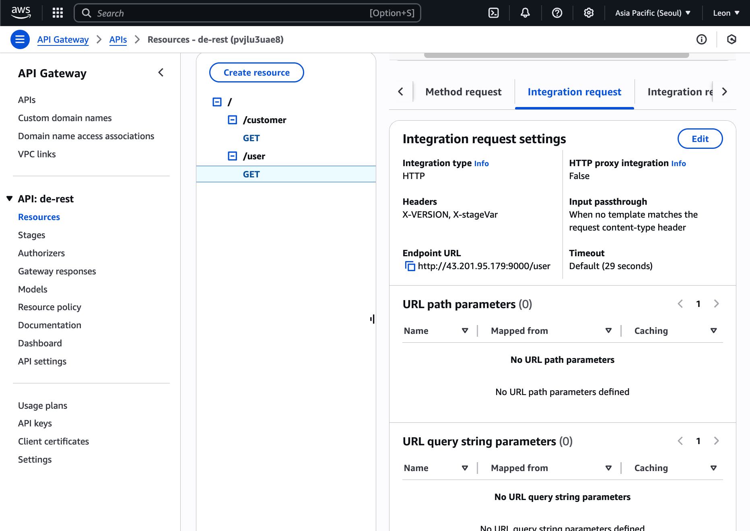Go to previous page of query string parameters
The image size is (750, 531).
tap(680, 441)
